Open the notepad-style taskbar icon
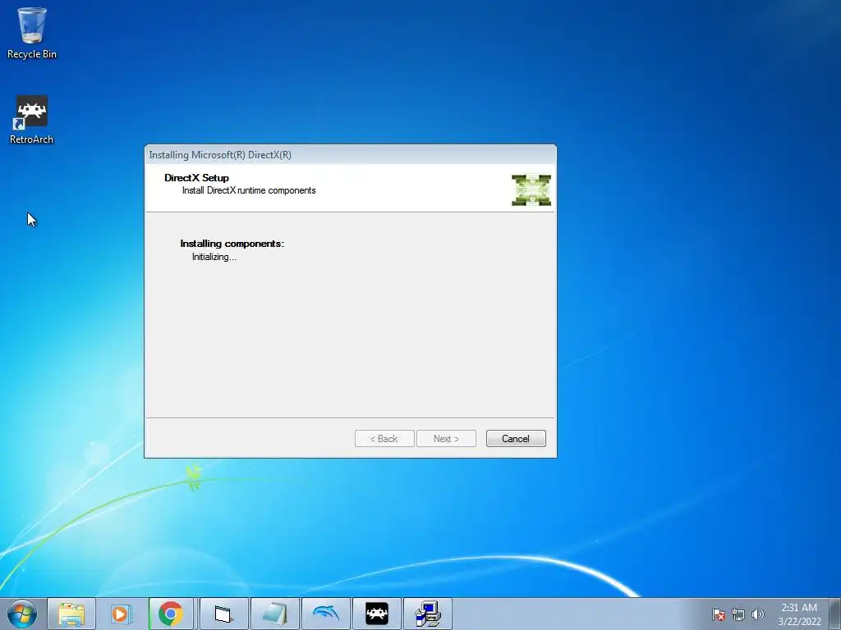This screenshot has height=630, width=841. pos(274,614)
